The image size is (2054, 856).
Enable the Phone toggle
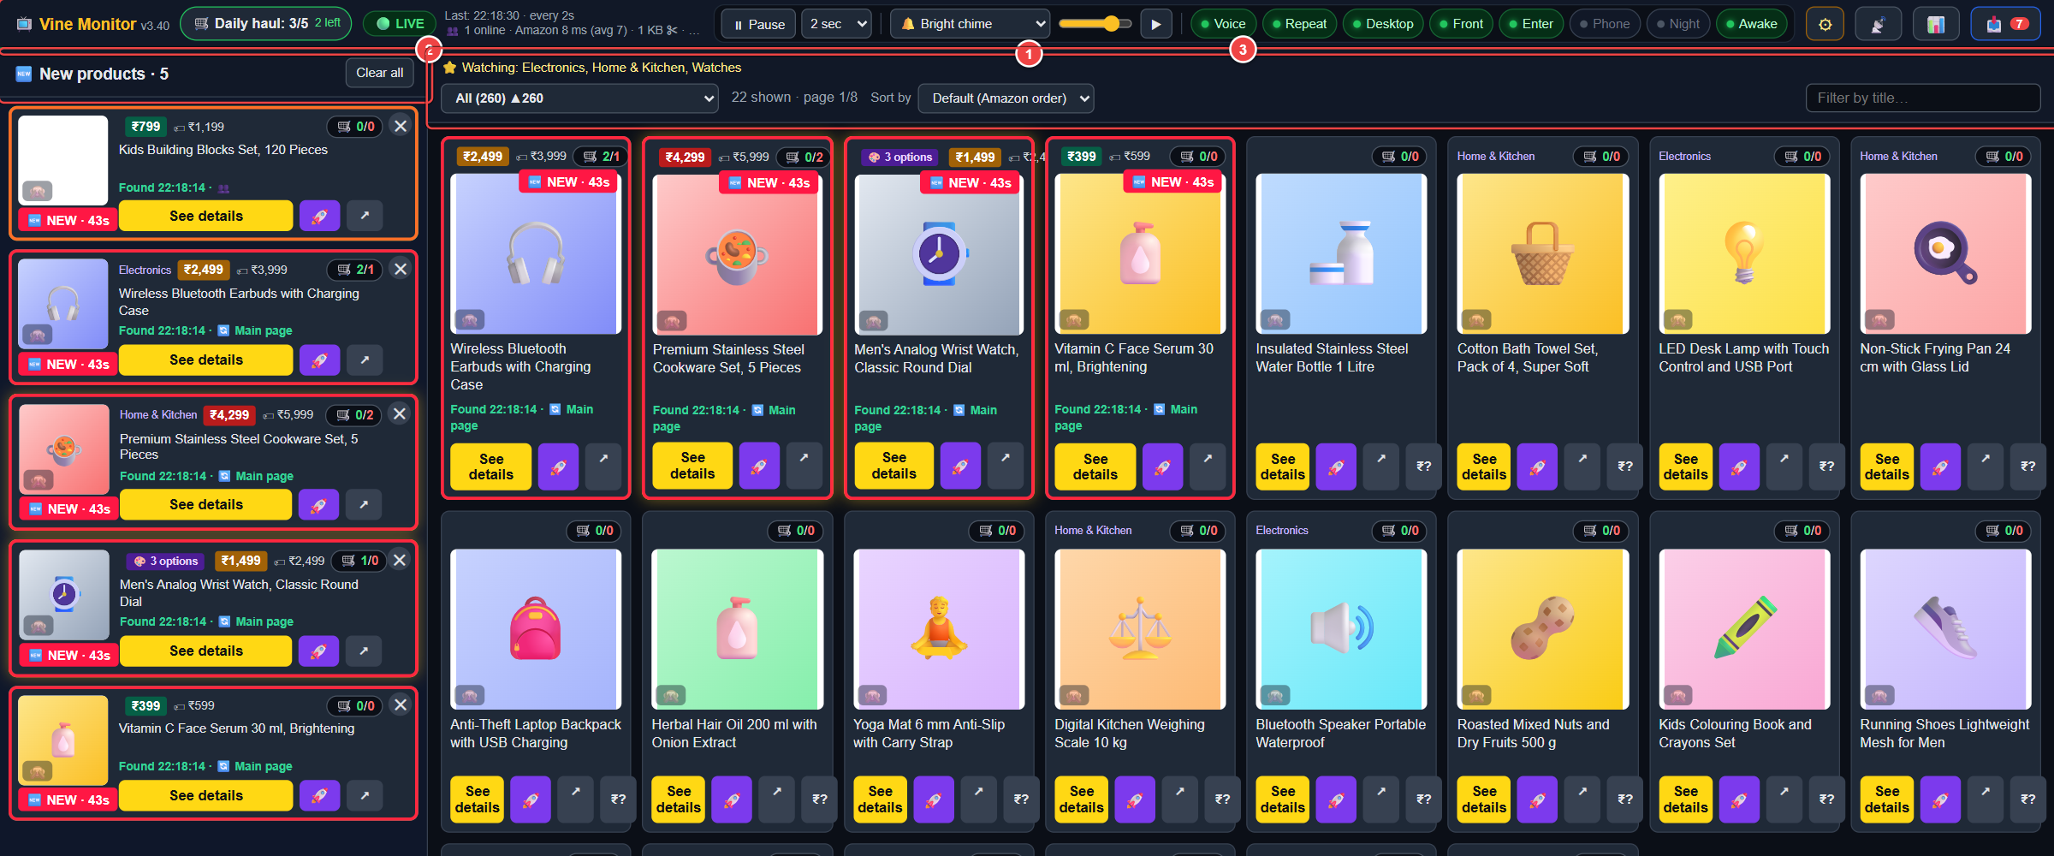point(1605,24)
